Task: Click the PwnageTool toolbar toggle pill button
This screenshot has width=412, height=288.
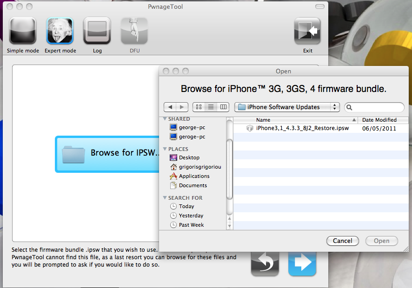Action: click(319, 7)
